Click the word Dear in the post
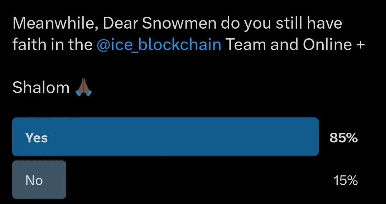 pos(120,23)
